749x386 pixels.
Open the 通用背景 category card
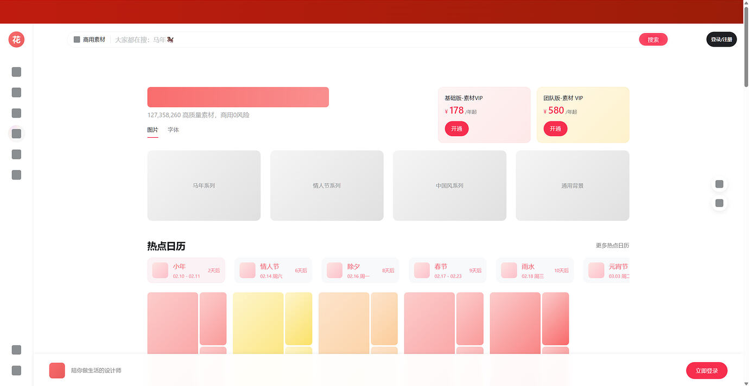click(x=573, y=185)
